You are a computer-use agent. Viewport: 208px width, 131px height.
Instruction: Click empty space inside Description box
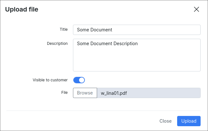137,60
